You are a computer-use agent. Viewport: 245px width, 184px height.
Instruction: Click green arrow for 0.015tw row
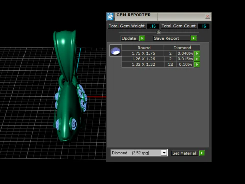click(197, 59)
